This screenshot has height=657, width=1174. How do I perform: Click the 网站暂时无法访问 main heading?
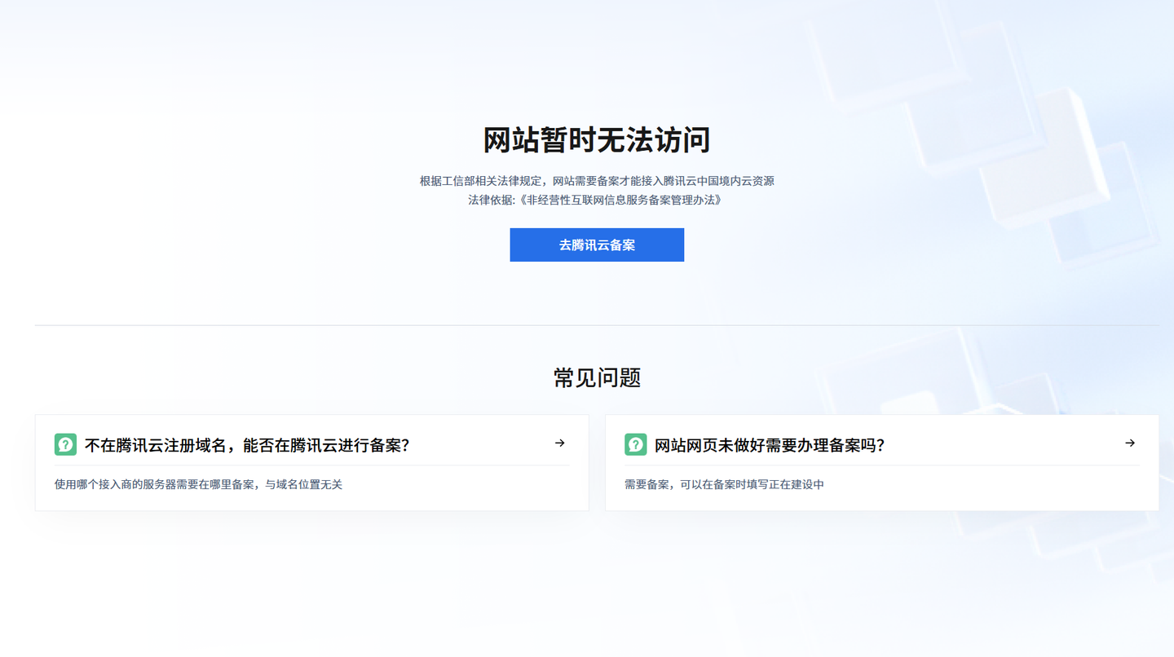(x=596, y=140)
